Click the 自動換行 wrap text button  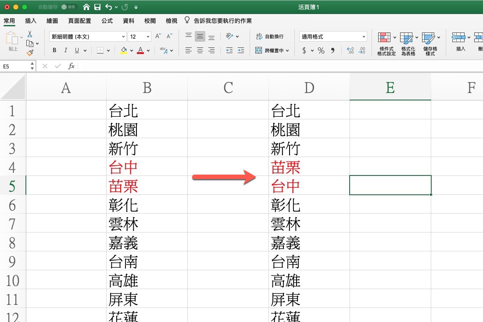(269, 37)
